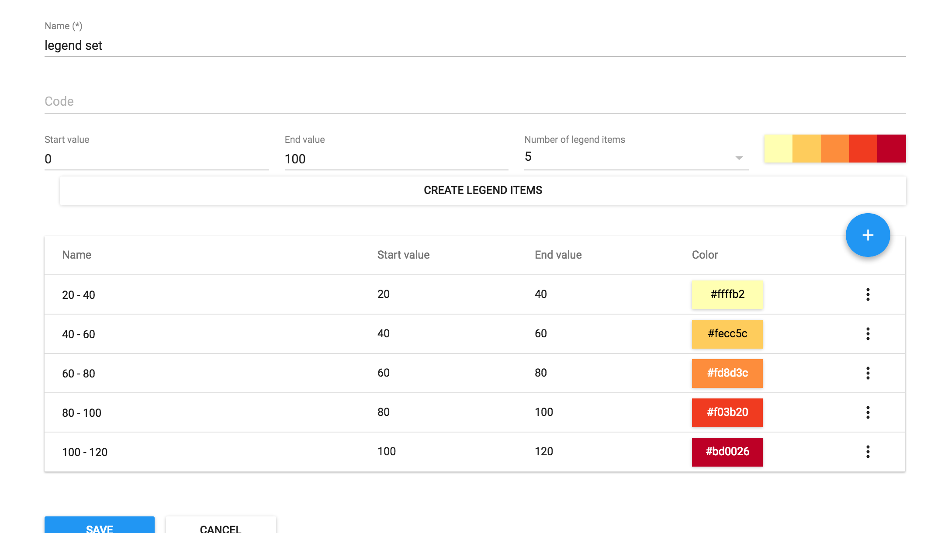The height and width of the screenshot is (533, 941).
Task: Open more options for 40 - 60 row
Action: pos(868,334)
